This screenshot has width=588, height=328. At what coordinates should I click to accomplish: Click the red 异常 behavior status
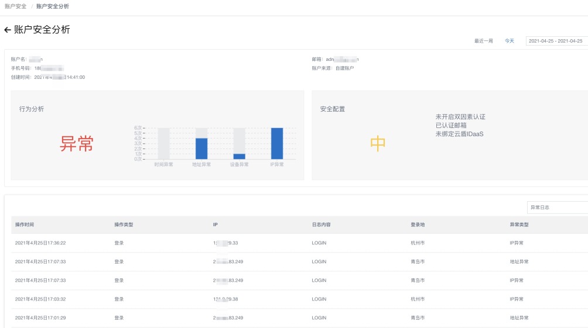(x=77, y=144)
